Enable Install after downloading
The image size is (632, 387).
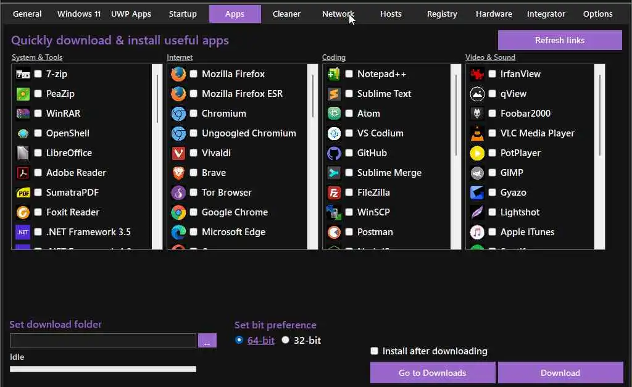point(375,351)
